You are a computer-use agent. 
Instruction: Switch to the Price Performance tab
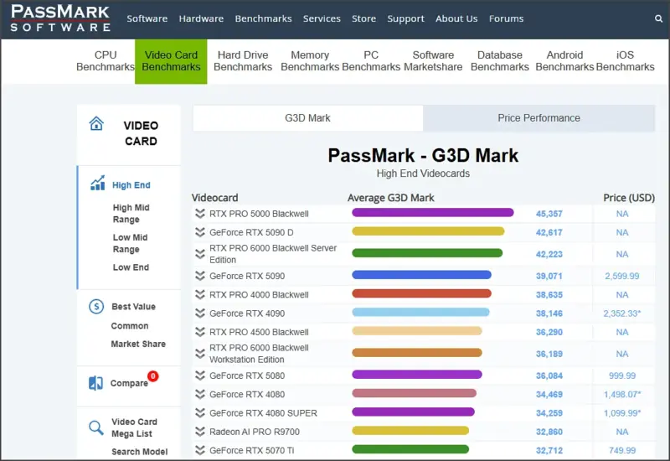539,118
